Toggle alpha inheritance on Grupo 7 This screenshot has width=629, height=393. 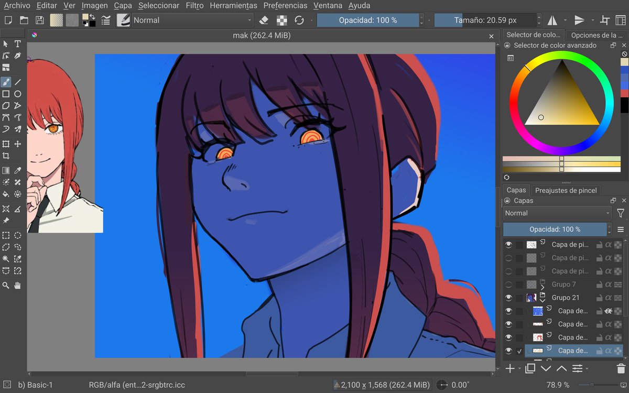pyautogui.click(x=609, y=285)
